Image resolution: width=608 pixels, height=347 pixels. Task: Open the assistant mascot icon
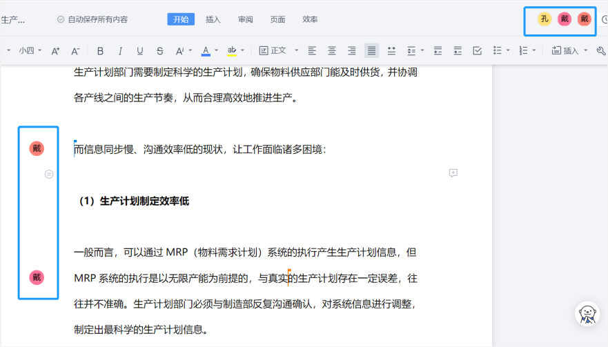pyautogui.click(x=587, y=314)
